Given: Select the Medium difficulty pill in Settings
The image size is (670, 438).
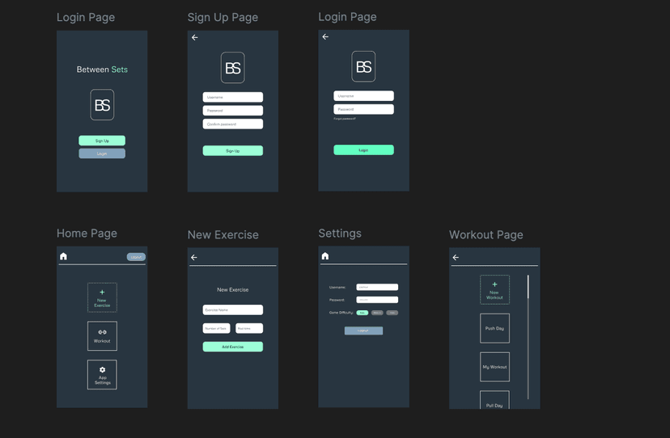Looking at the screenshot, I should pos(377,313).
